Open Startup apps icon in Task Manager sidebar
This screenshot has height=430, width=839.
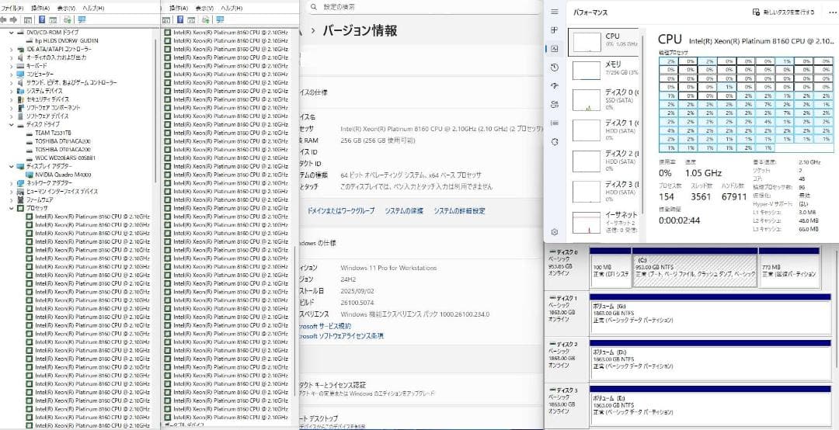[x=555, y=85]
